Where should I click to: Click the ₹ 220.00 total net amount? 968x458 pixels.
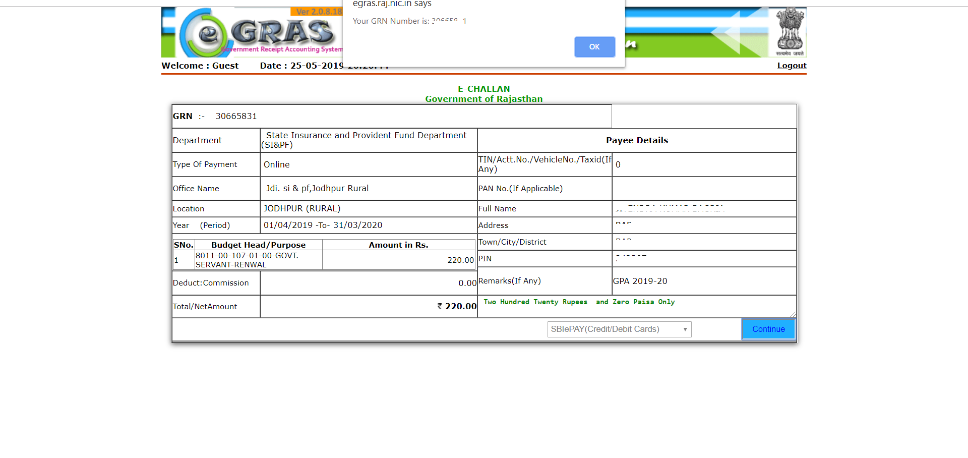coord(457,307)
